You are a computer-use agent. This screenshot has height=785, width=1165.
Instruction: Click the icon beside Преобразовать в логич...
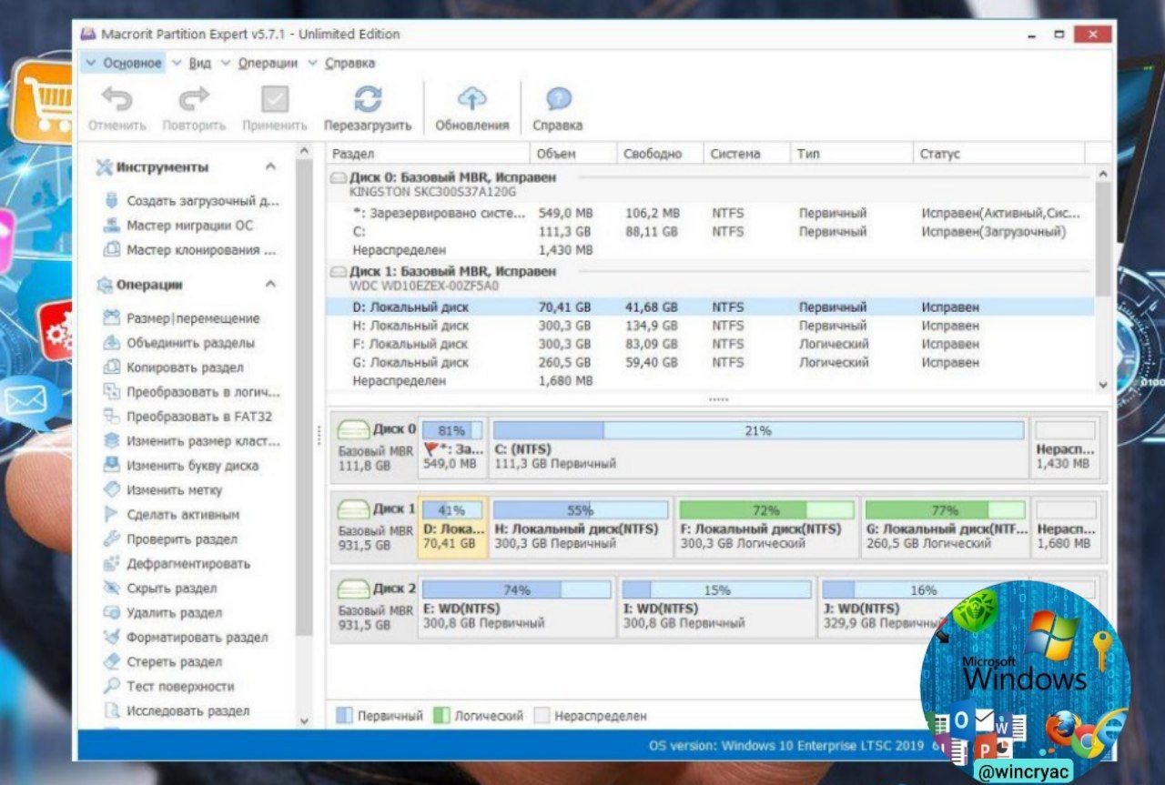click(112, 392)
